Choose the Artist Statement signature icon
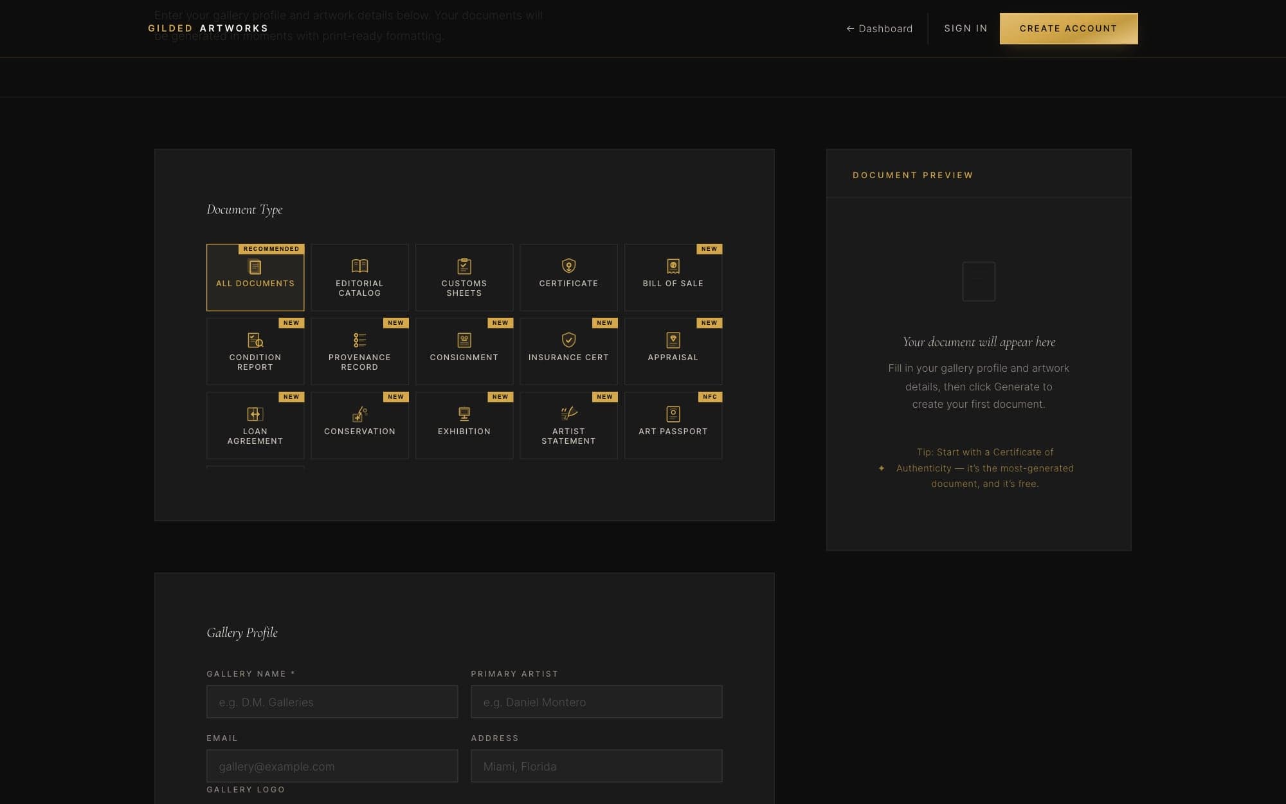The image size is (1286, 804). pyautogui.click(x=568, y=414)
